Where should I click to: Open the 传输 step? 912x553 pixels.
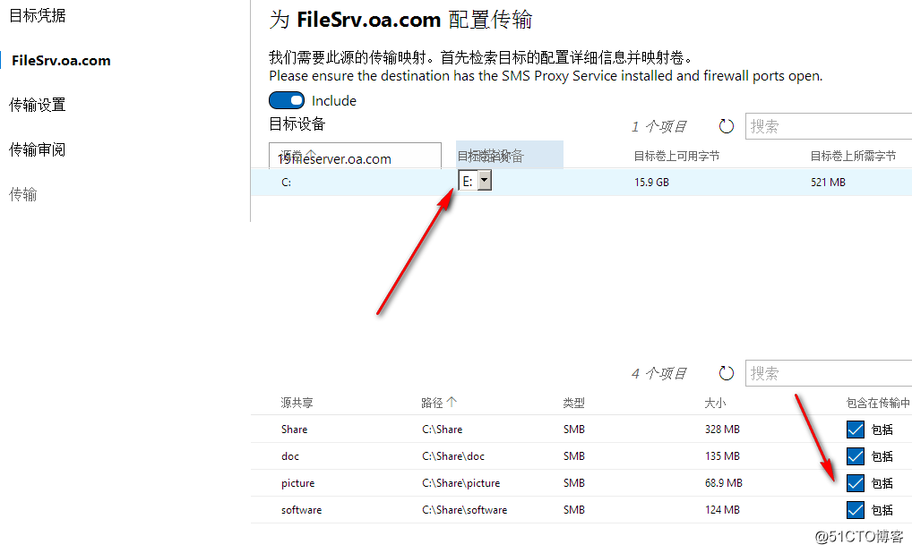23,194
